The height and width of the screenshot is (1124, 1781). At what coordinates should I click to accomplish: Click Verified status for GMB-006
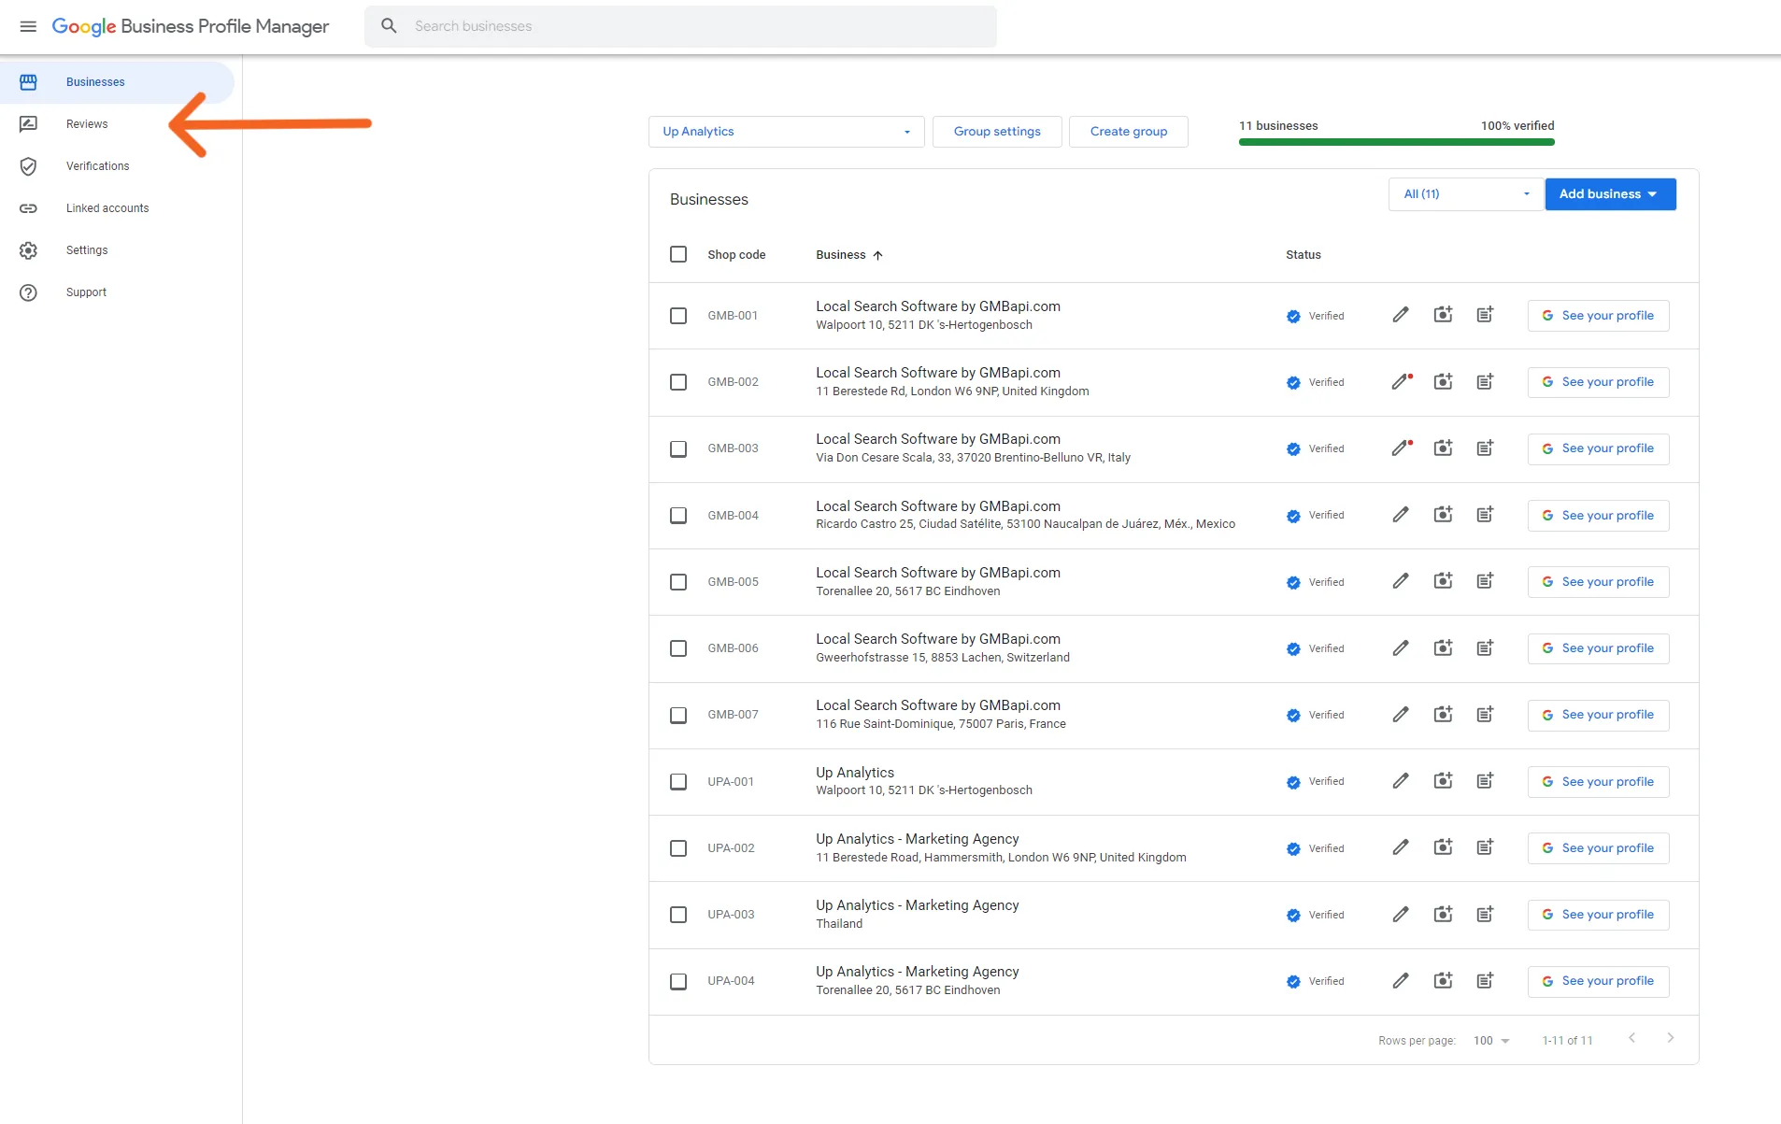coord(1315,648)
